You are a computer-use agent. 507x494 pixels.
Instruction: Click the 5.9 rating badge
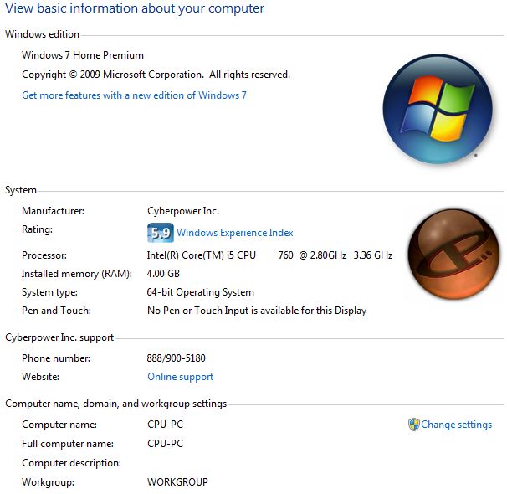coord(161,233)
